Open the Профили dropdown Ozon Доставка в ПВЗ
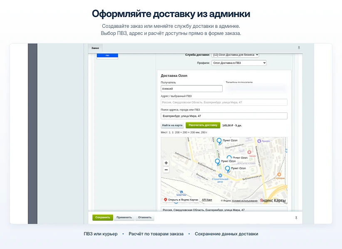The width and height of the screenshot is (342, 249). point(239,63)
